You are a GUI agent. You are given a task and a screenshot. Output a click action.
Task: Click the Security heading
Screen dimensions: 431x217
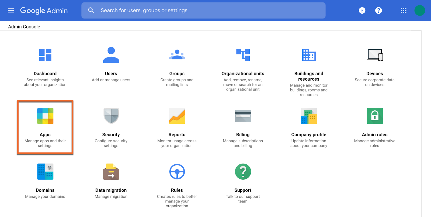click(111, 135)
